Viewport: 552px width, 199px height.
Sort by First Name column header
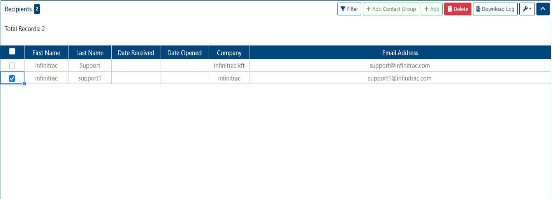(46, 53)
